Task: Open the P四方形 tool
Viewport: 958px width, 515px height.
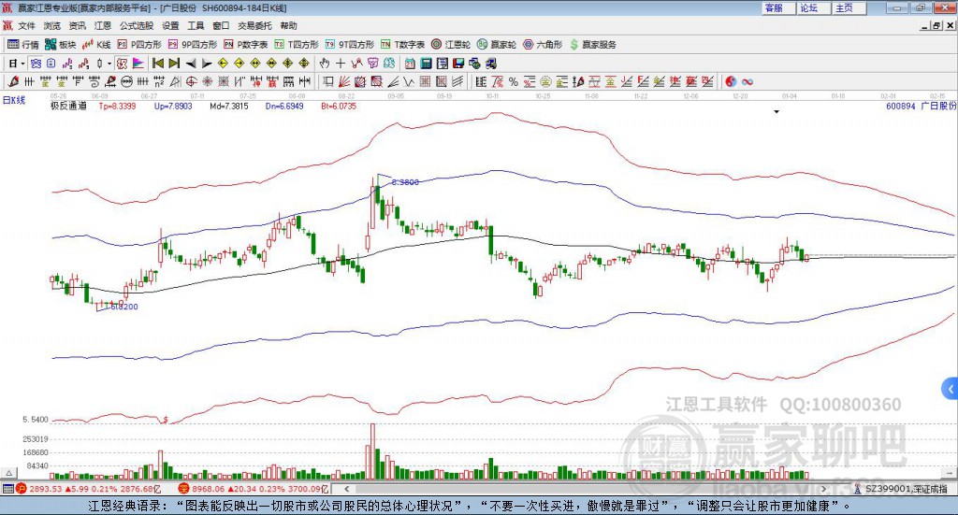Action: click(x=139, y=45)
